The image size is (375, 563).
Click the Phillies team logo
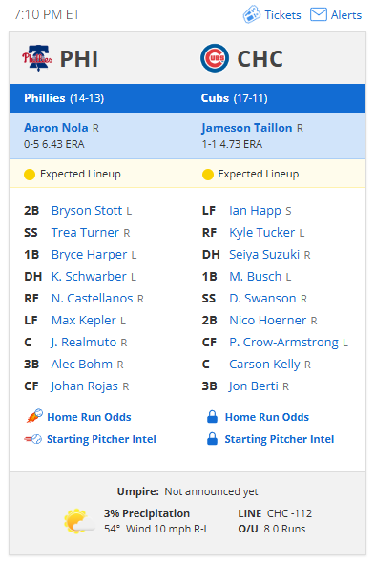(37, 58)
